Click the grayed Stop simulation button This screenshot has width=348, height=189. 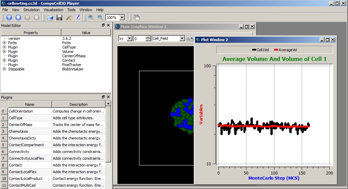click(x=36, y=18)
